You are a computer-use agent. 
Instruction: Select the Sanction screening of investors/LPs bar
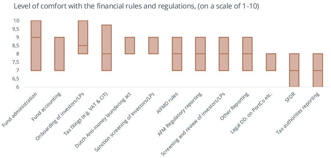click(153, 45)
